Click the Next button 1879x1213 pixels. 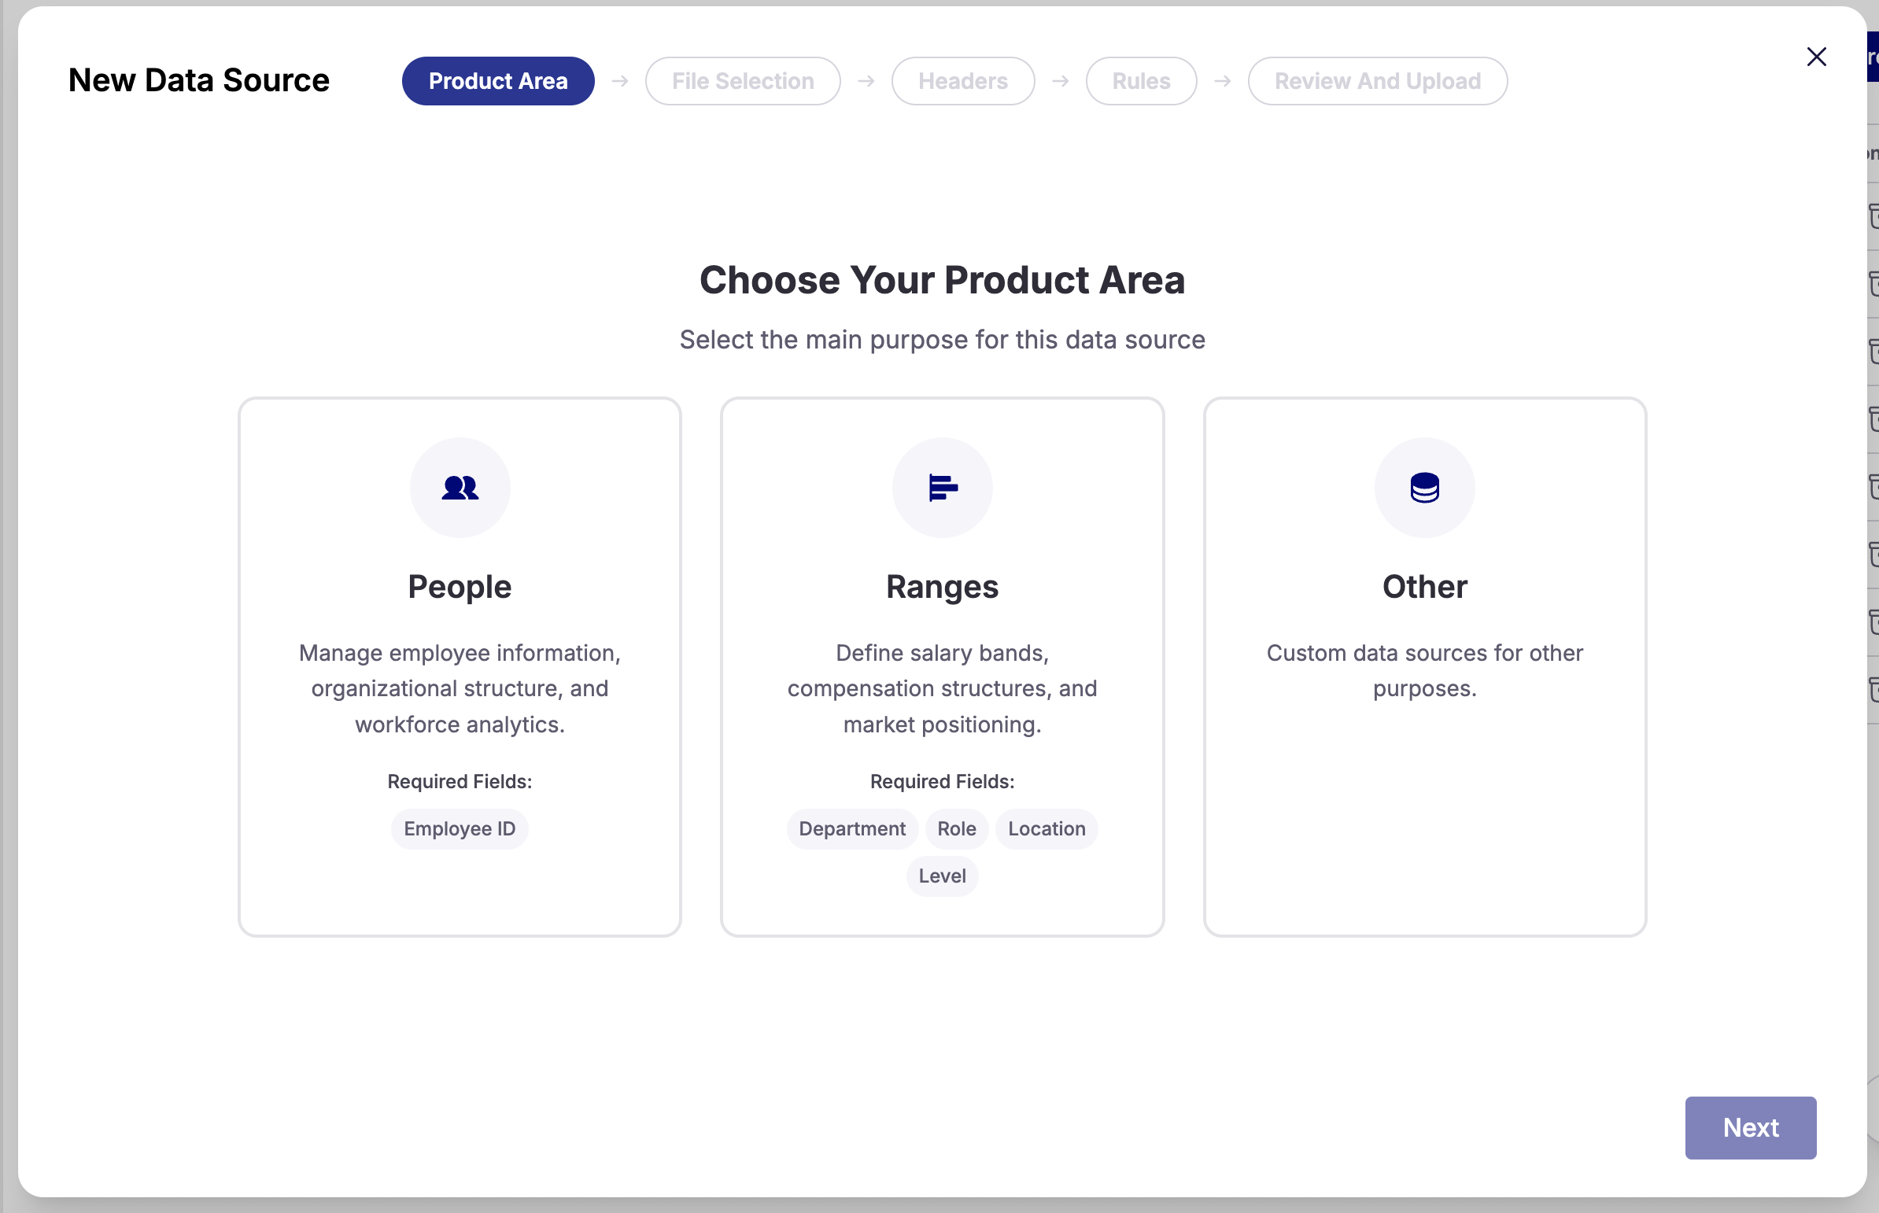pyautogui.click(x=1750, y=1127)
